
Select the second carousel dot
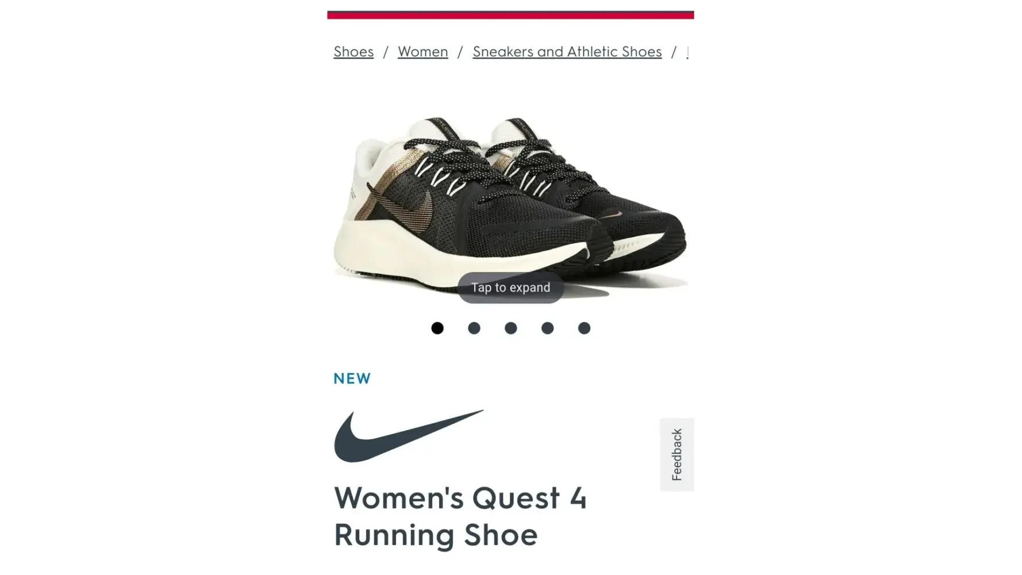pyautogui.click(x=474, y=328)
